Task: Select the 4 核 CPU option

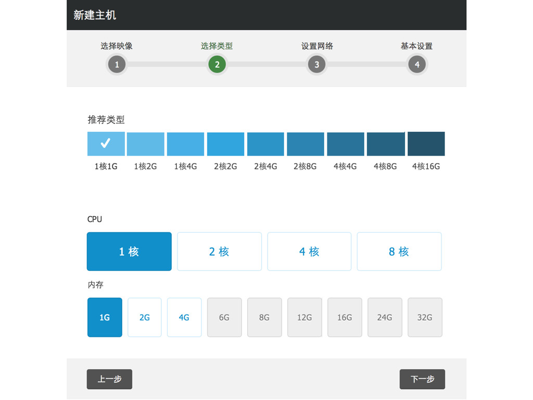Action: pos(309,252)
